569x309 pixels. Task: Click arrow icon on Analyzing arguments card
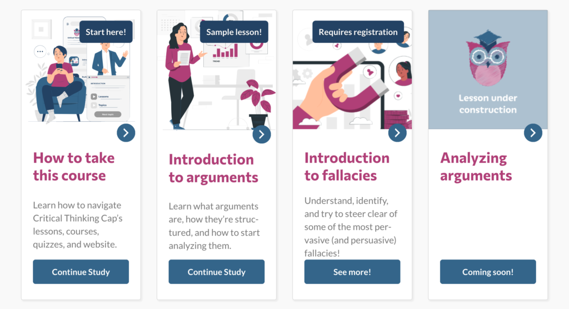[533, 133]
